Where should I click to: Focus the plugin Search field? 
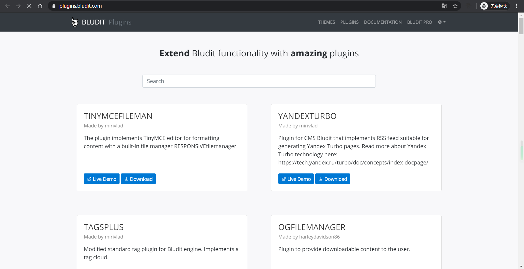(x=259, y=81)
